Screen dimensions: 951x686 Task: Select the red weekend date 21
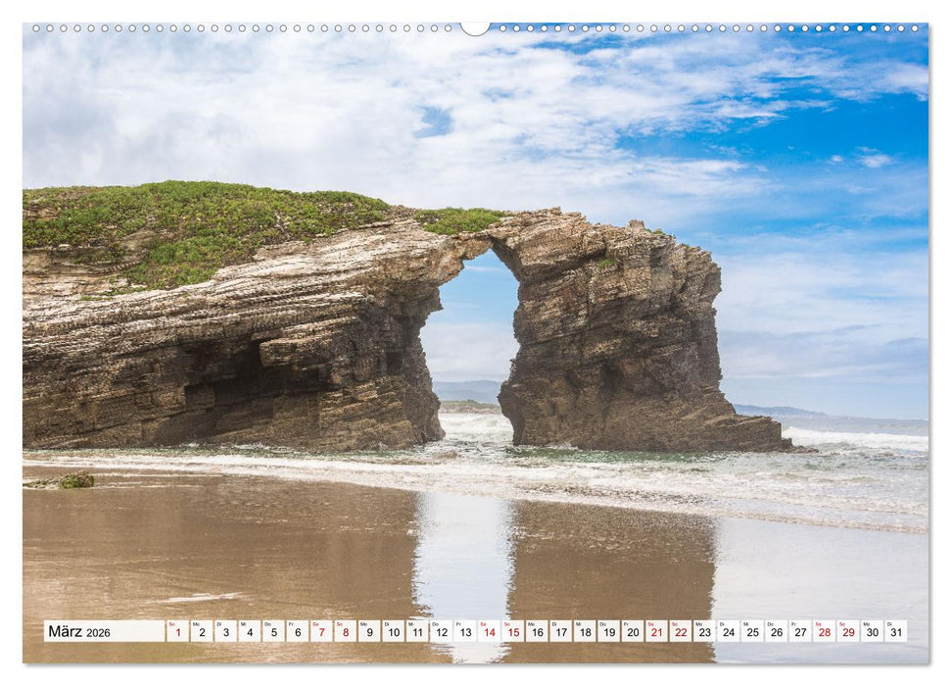656,631
